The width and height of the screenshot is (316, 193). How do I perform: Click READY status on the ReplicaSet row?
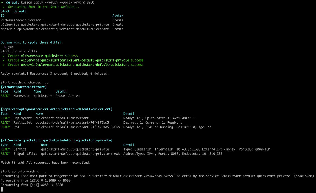(x=5, y=122)
